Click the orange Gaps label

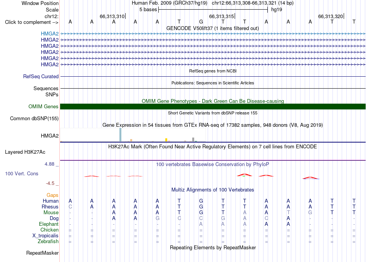(x=52, y=195)
